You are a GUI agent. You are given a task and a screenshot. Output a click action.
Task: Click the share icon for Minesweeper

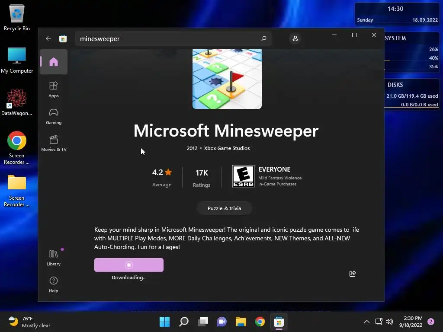click(x=352, y=274)
